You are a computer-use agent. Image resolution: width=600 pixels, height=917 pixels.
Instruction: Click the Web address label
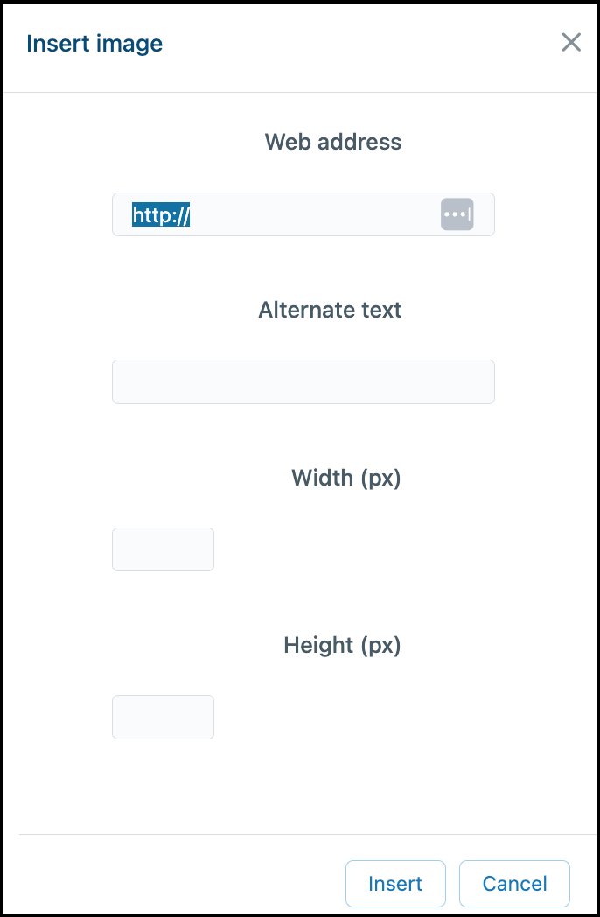[x=332, y=142]
